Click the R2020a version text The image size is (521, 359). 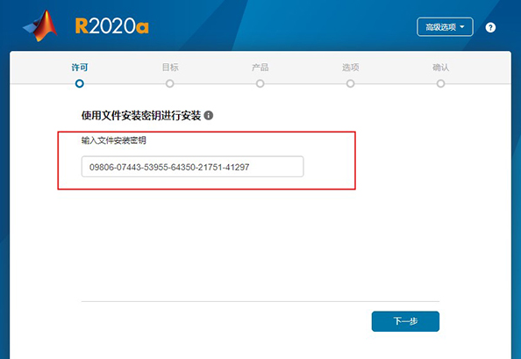[112, 26]
